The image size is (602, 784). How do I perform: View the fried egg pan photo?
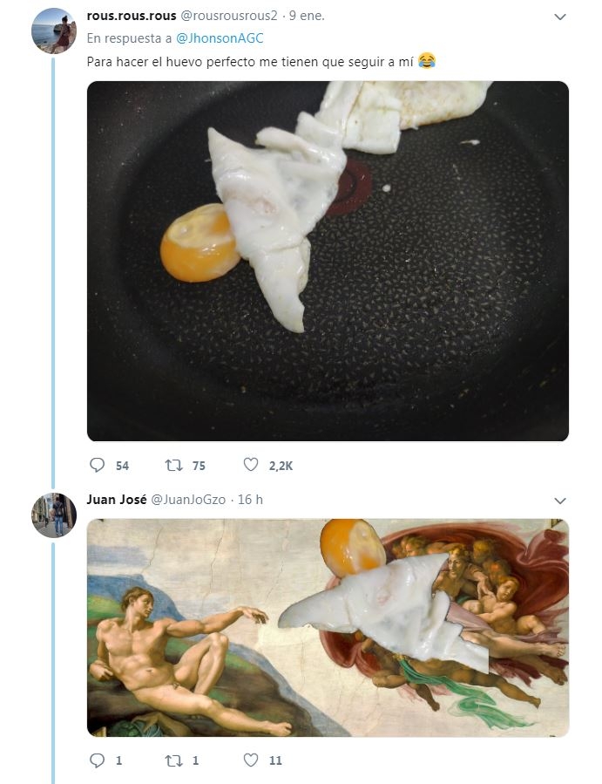point(328,261)
